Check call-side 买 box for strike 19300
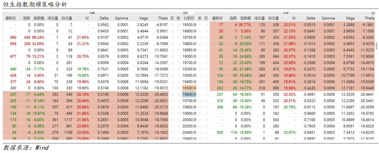Viewport: 379px width, 153px height. click(x=172, y=76)
